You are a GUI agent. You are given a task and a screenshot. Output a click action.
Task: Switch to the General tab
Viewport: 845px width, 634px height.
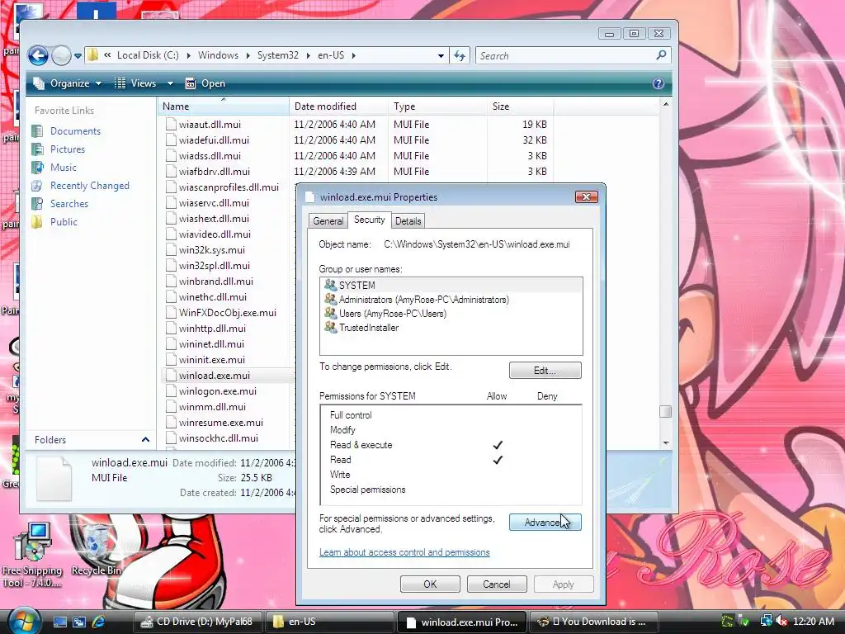coord(328,221)
